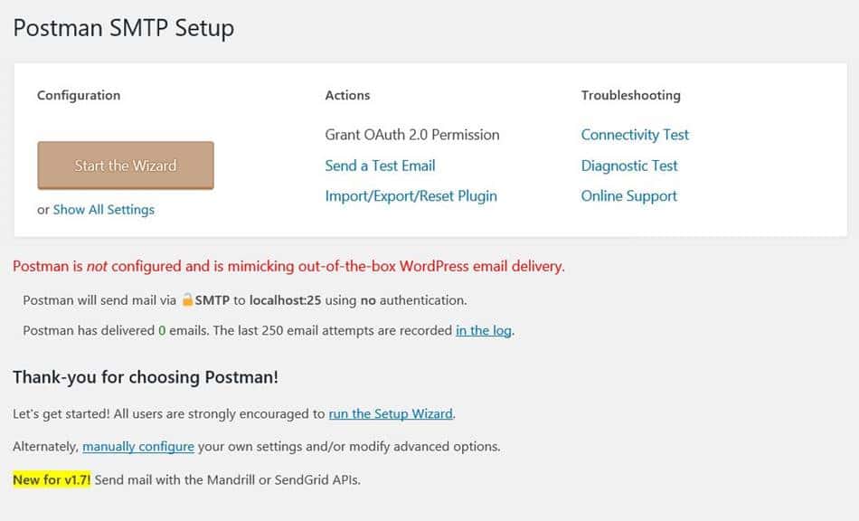Image resolution: width=859 pixels, height=521 pixels.
Task: Select the Configuration section heading
Action: 79,95
